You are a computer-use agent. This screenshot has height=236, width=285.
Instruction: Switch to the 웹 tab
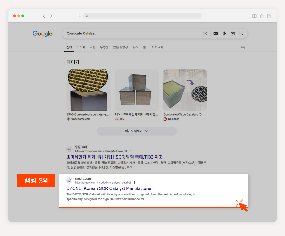coord(144,47)
